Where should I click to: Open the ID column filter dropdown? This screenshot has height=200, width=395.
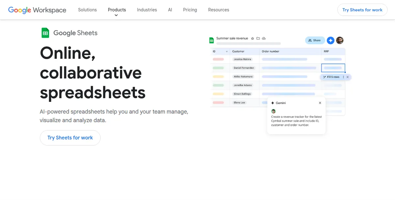[x=226, y=52]
